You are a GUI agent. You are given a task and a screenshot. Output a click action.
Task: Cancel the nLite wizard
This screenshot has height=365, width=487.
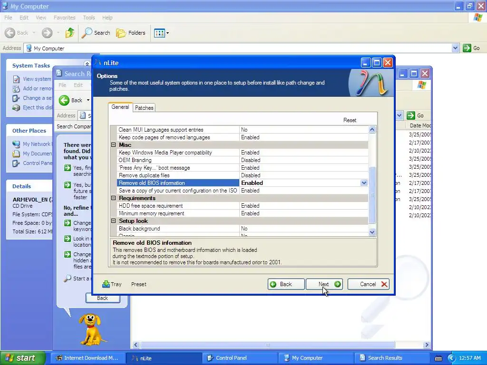click(x=369, y=284)
